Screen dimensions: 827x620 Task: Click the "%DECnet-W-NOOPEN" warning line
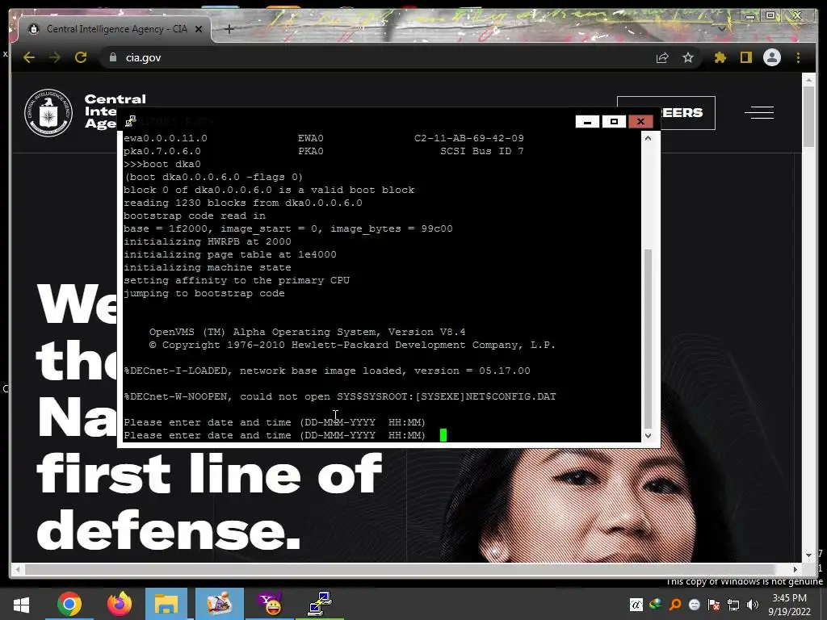(x=340, y=396)
